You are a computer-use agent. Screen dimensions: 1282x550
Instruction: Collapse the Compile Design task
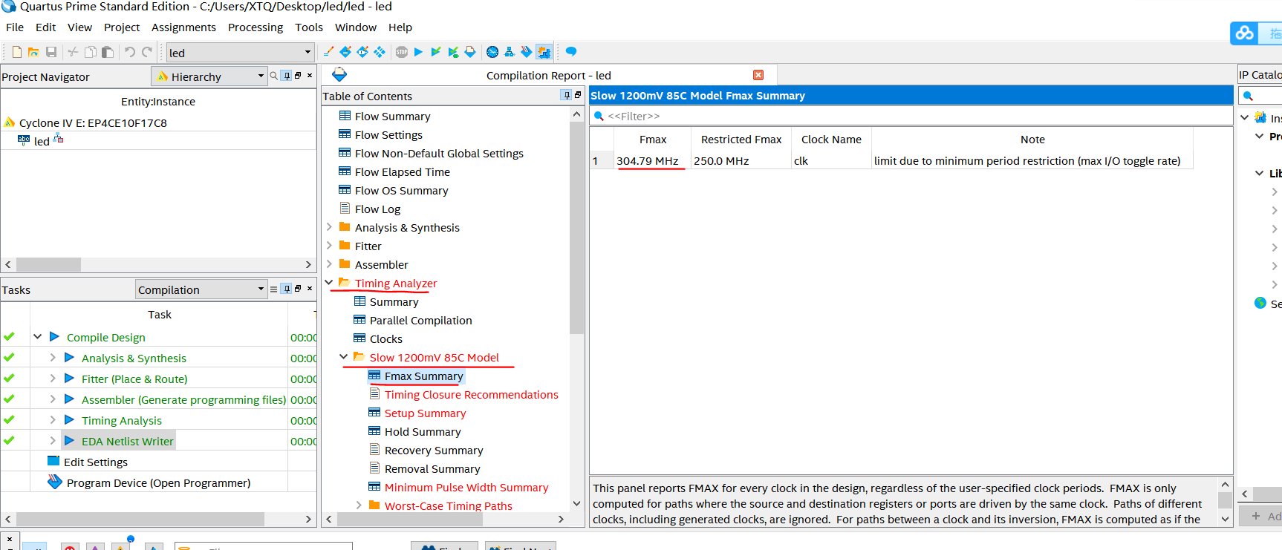click(x=37, y=337)
